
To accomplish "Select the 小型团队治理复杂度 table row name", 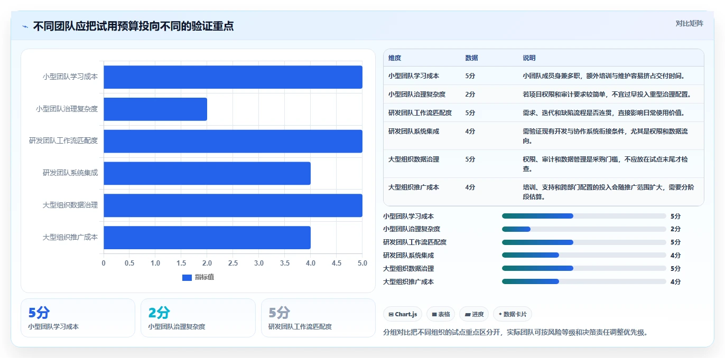I will point(417,95).
